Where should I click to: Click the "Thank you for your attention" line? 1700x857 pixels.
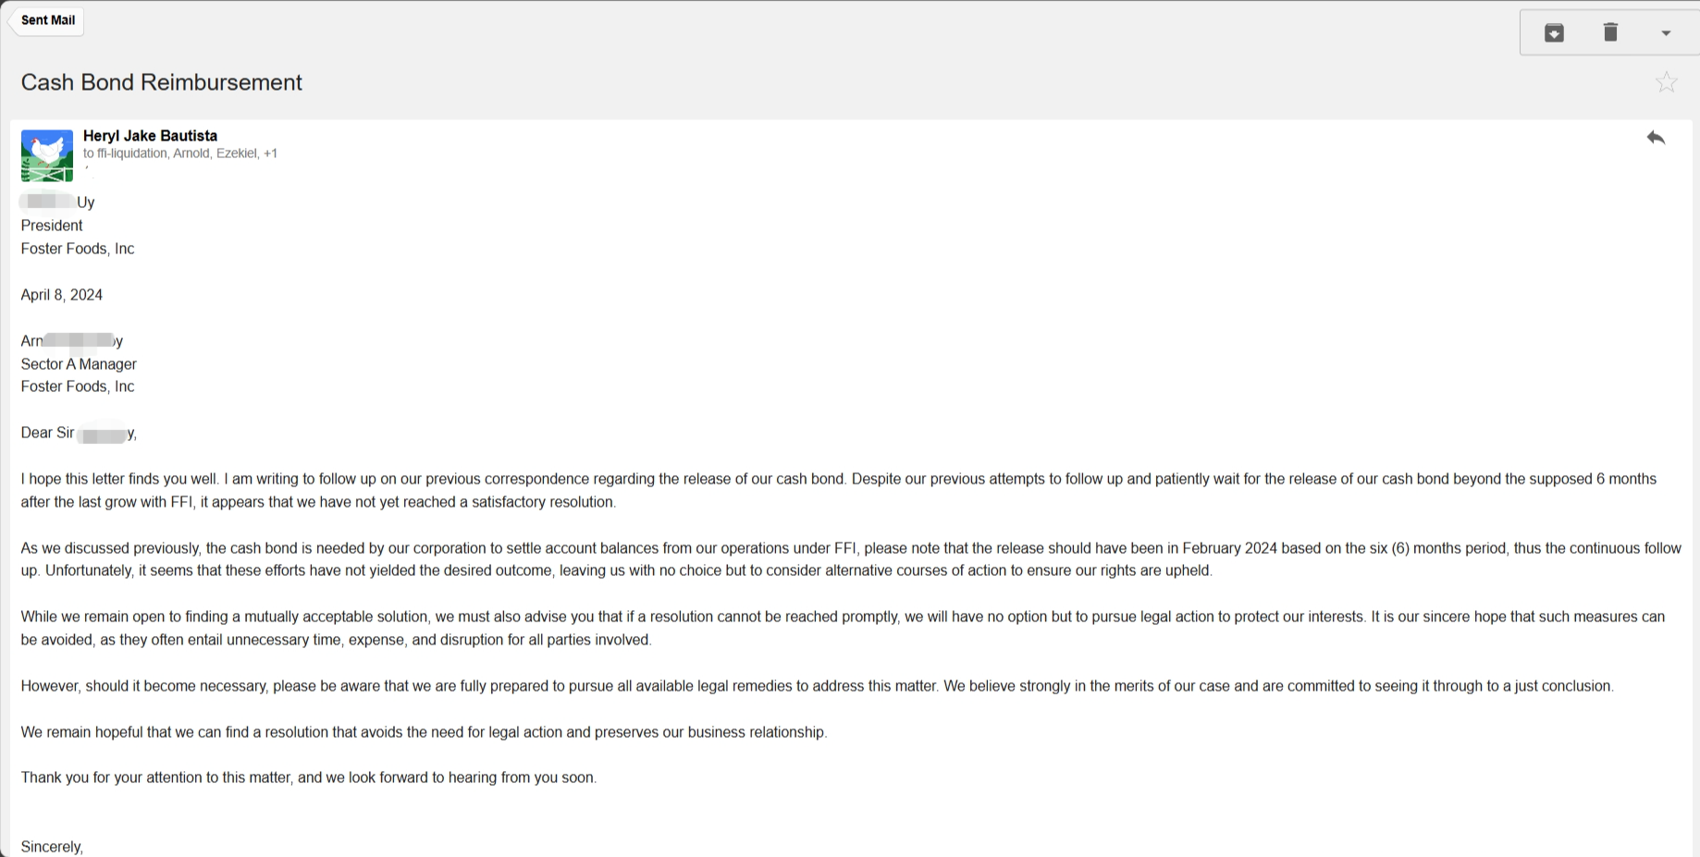(309, 777)
